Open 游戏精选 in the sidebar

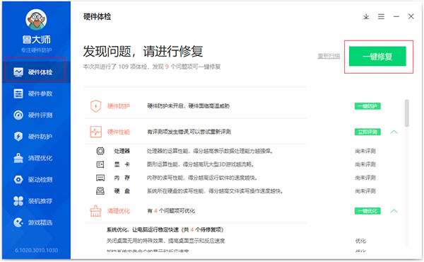(x=35, y=222)
